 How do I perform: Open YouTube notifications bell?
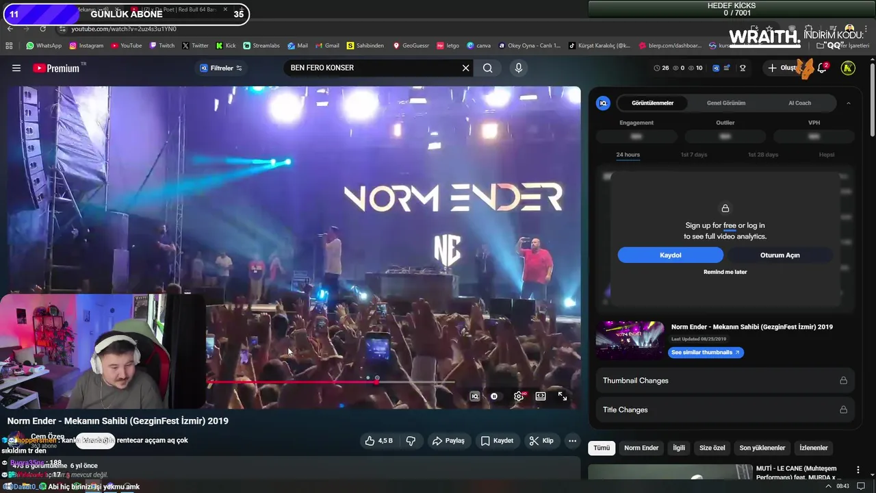(x=823, y=68)
